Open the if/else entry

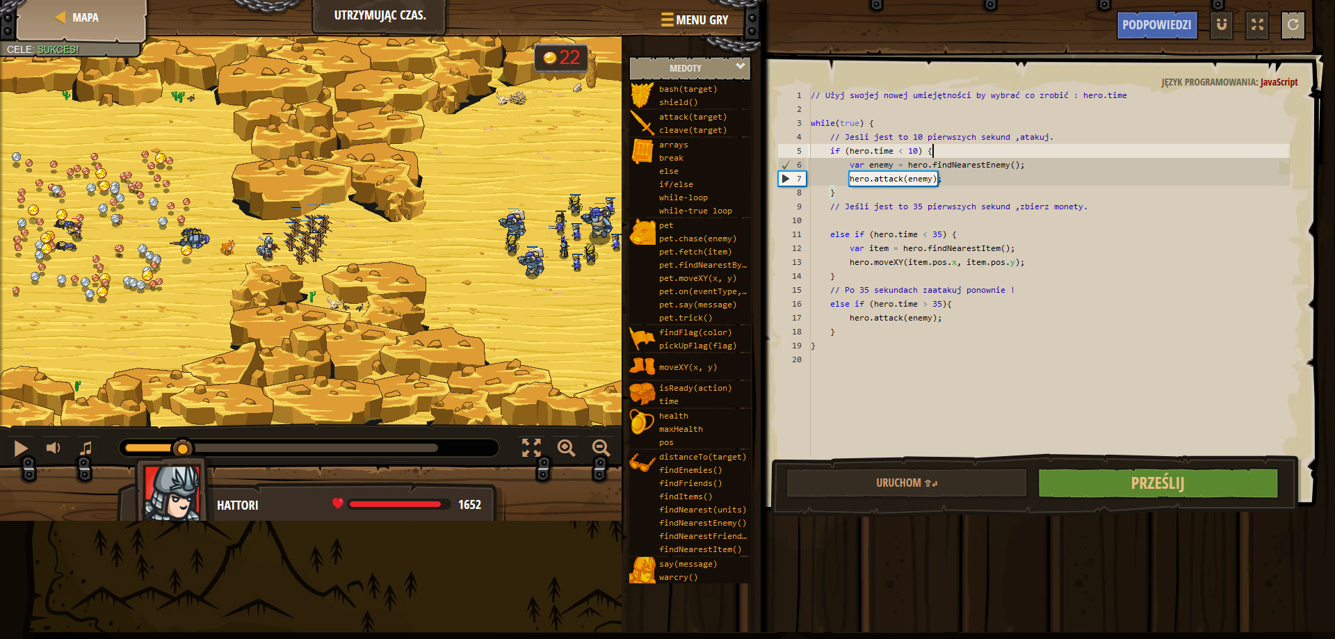[676, 184]
